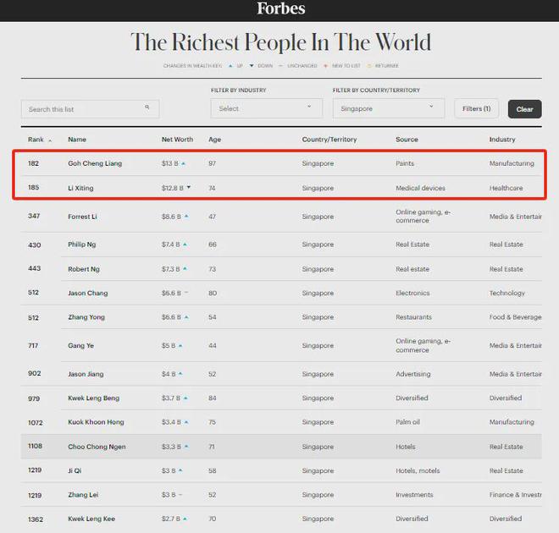Click the UP arrow in wealth key legend
This screenshot has height=533, width=559.
pyautogui.click(x=230, y=66)
